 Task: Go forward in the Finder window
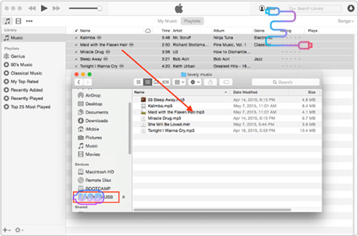coord(88,82)
